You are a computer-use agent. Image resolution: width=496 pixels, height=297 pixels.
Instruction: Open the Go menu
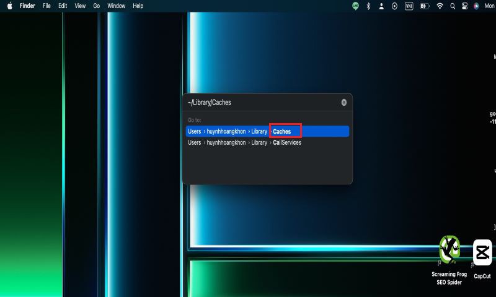96,6
